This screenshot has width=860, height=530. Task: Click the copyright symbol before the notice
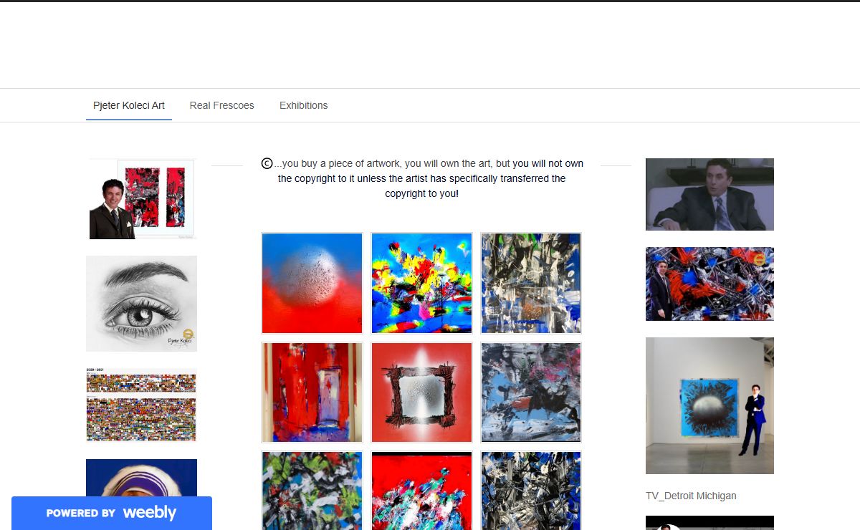click(267, 163)
